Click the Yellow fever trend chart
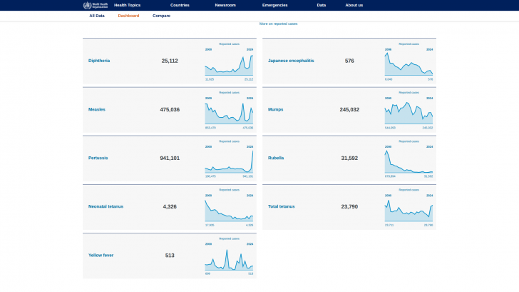This screenshot has height=292, width=519. coord(229,258)
